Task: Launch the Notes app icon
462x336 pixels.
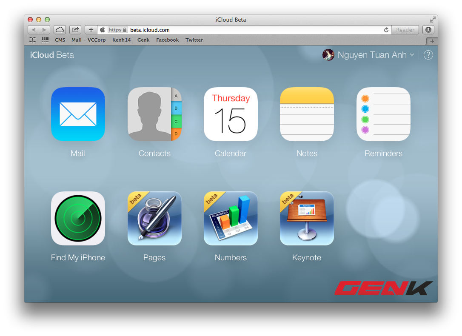Action: (307, 114)
